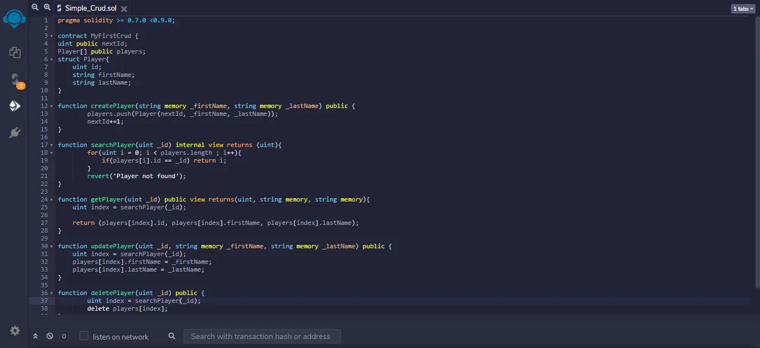The width and height of the screenshot is (760, 348).
Task: Collapse the deletePlayer function fold arrow
Action: coord(52,293)
